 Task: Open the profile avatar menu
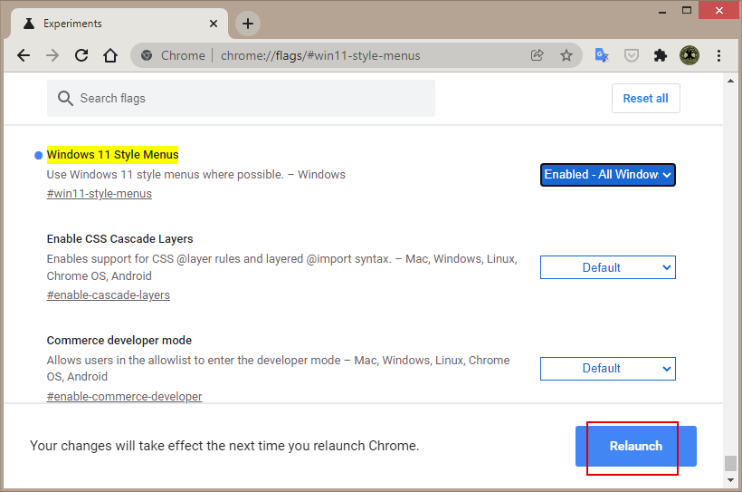pos(690,55)
